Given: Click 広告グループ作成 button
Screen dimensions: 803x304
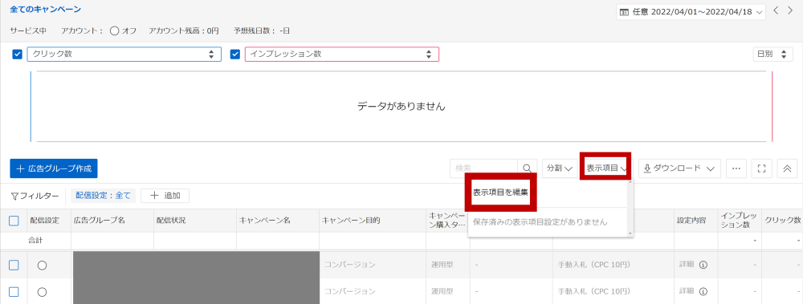Looking at the screenshot, I should 54,168.
